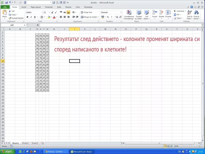
Task: Select column J header
Action: 74,29
